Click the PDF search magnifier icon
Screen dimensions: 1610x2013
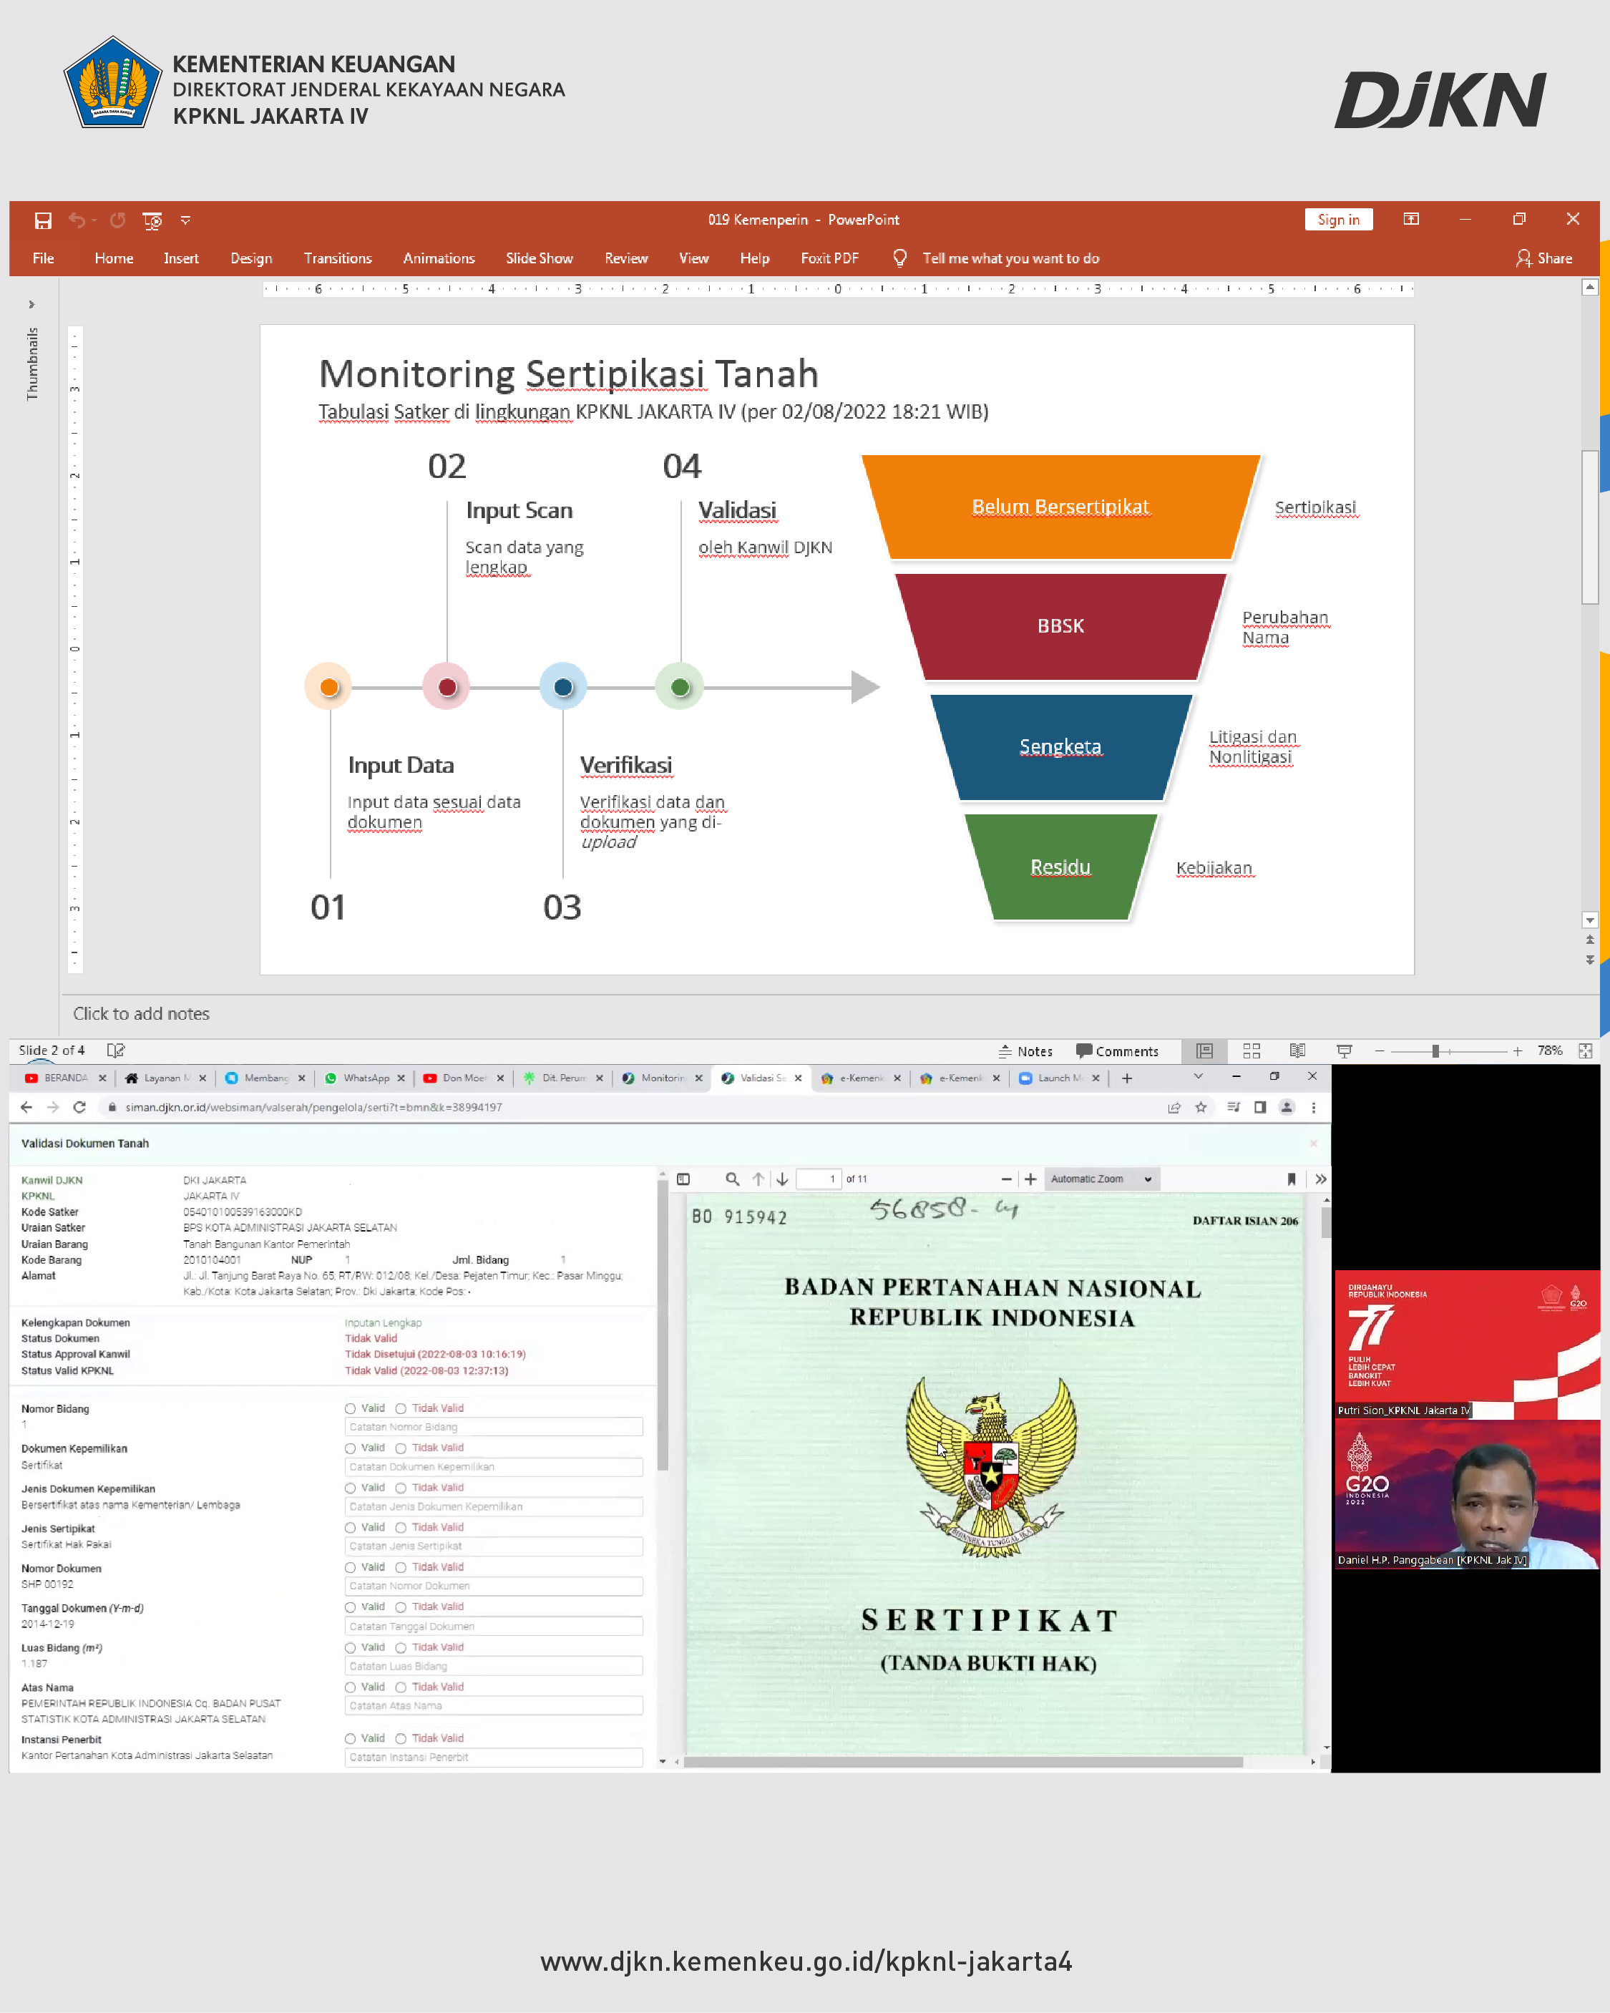732,1179
